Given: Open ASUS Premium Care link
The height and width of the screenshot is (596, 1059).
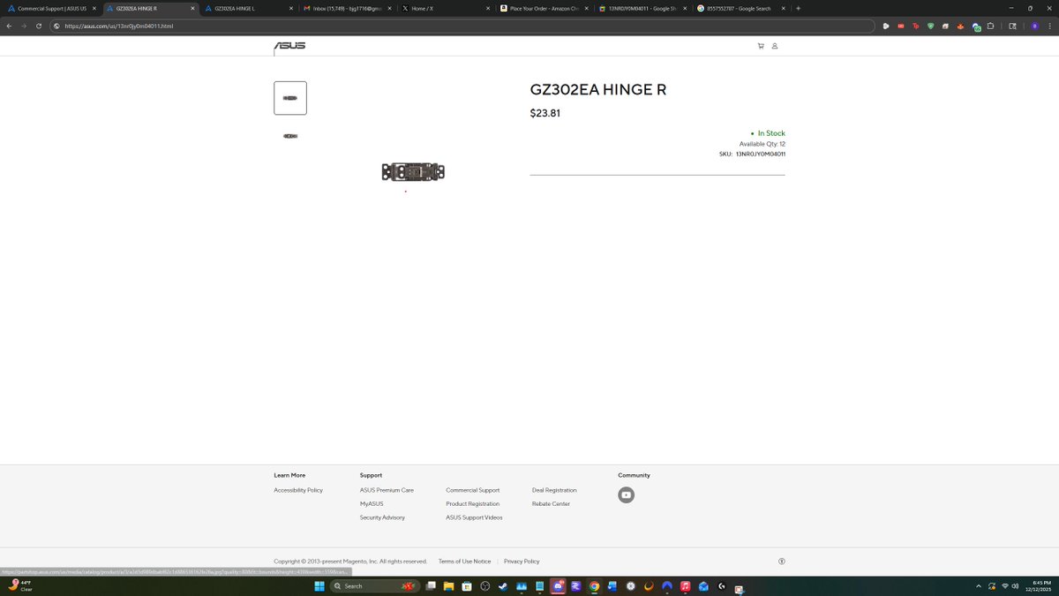Looking at the screenshot, I should click(387, 490).
